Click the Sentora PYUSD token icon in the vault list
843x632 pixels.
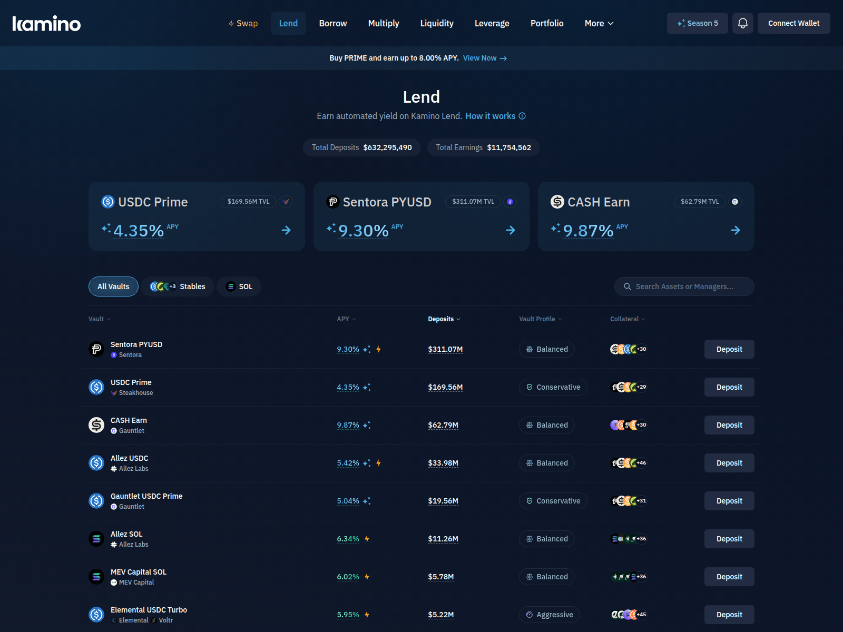[x=96, y=349]
